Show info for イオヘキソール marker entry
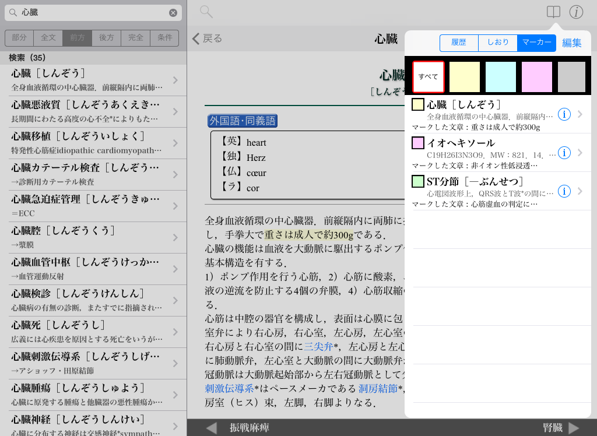Viewport: 597px width, 436px height. point(564,153)
